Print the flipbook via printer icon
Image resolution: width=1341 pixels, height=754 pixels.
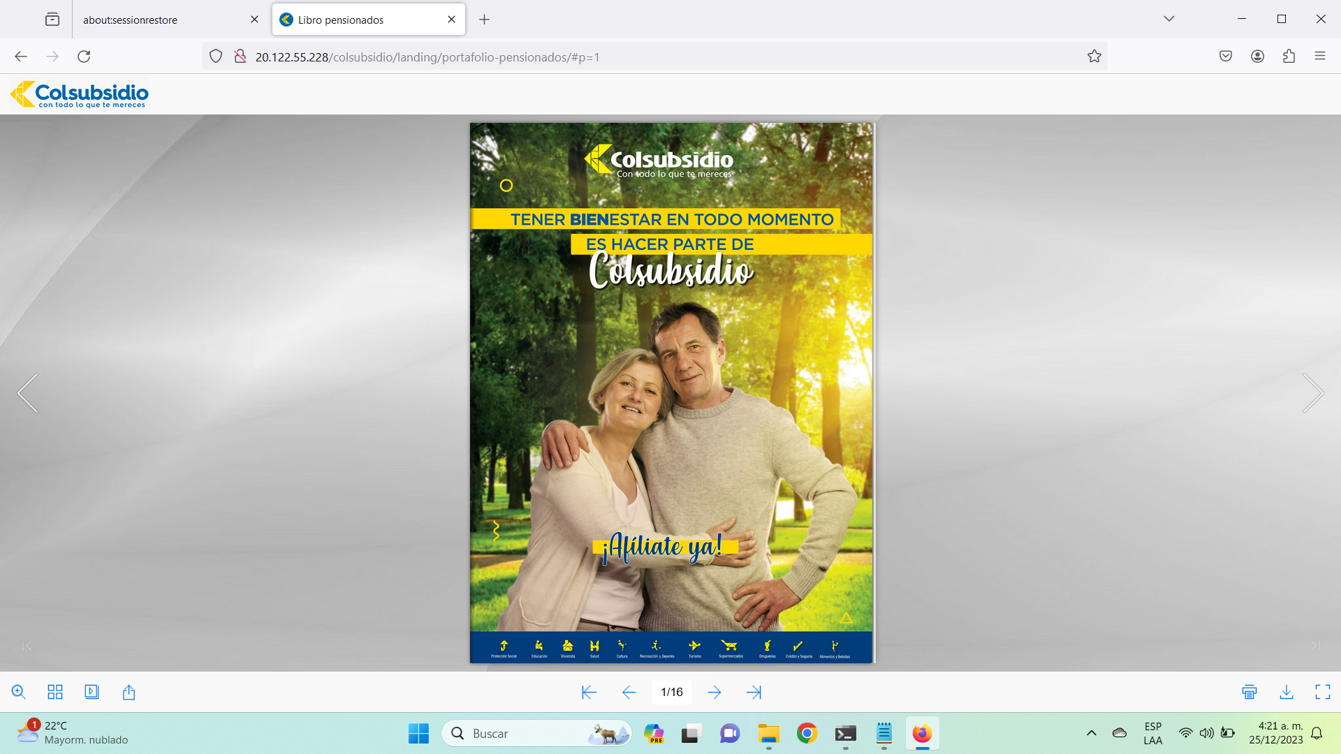point(1250,692)
